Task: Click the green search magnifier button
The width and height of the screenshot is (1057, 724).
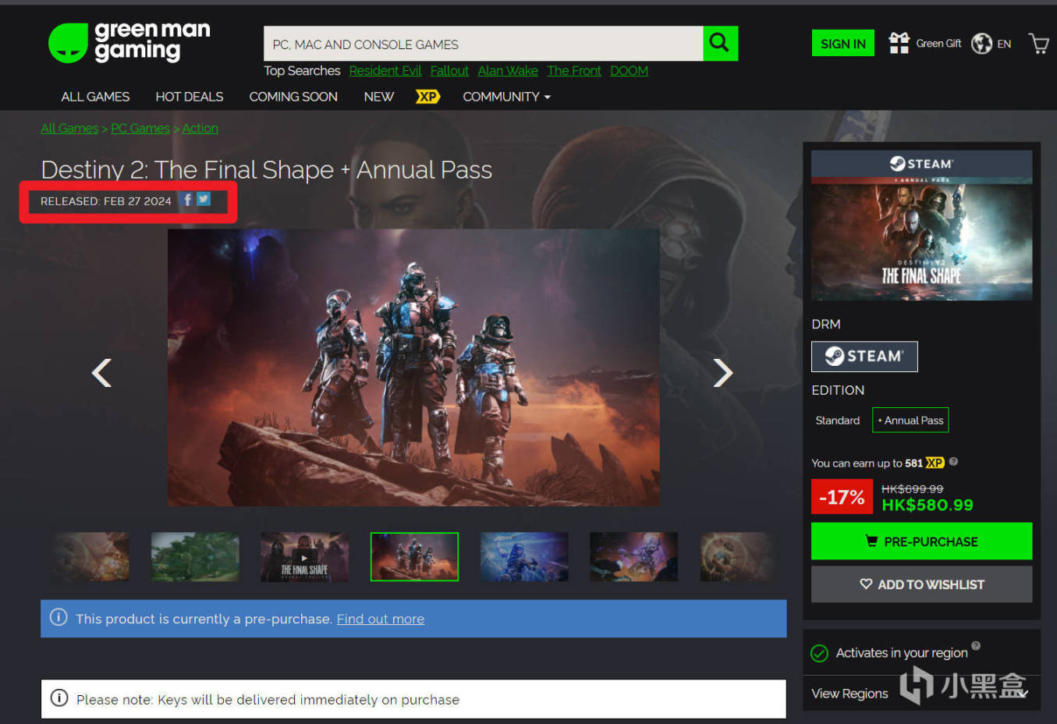Action: [720, 43]
